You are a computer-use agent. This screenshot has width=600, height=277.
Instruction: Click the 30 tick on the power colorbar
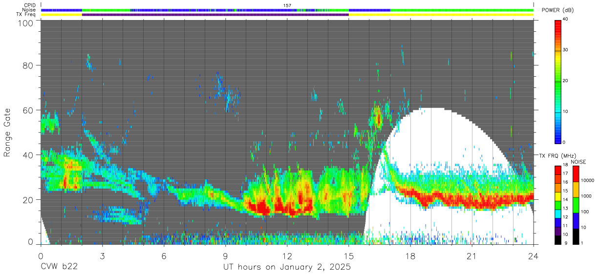pos(565,50)
